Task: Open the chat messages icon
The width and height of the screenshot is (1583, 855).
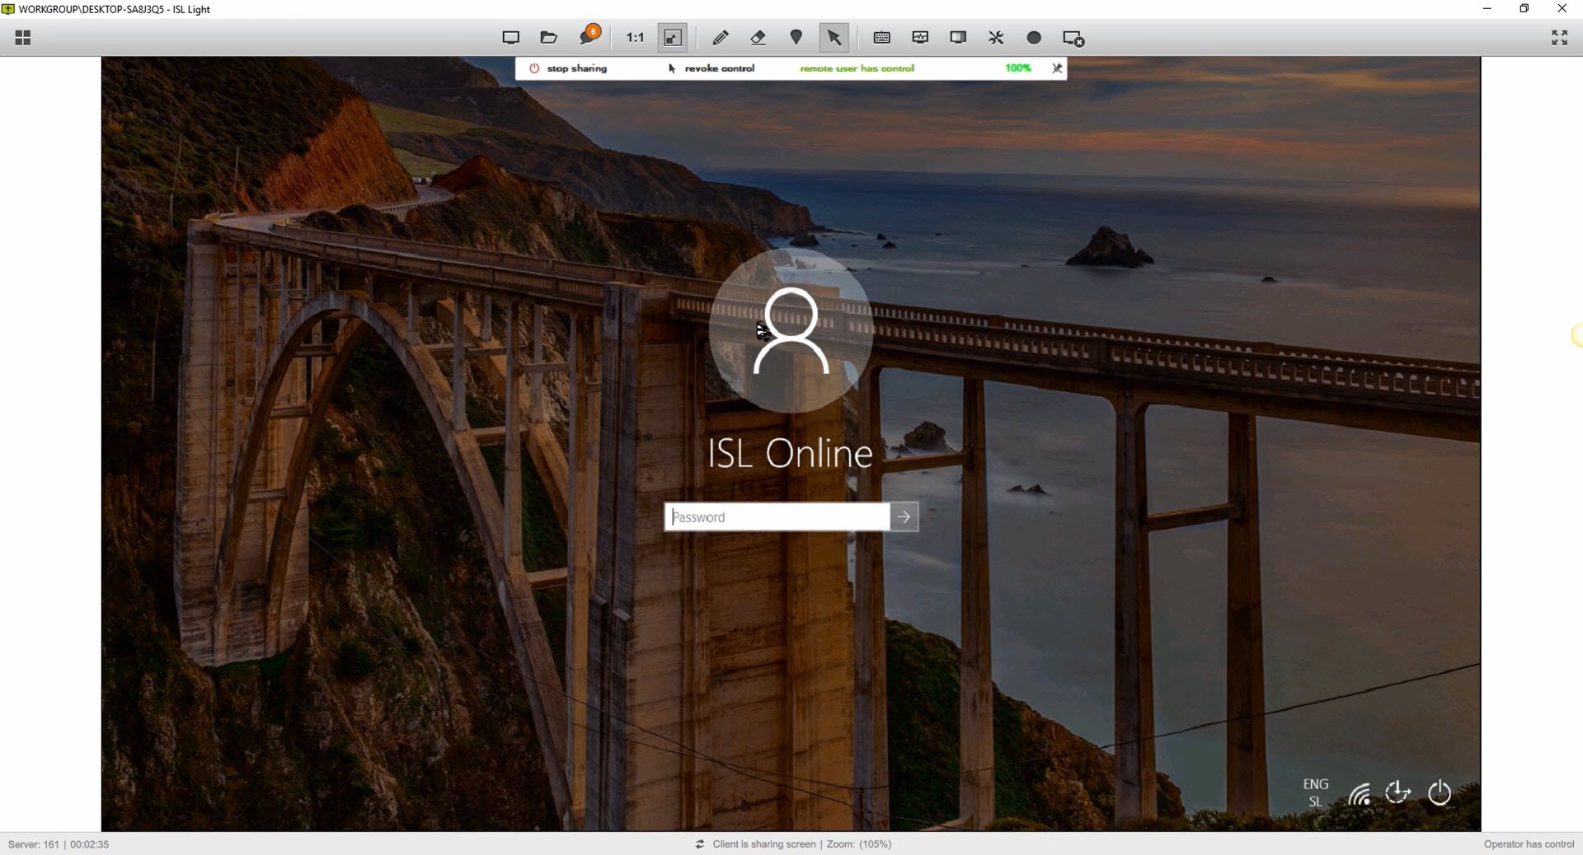Action: [x=589, y=37]
